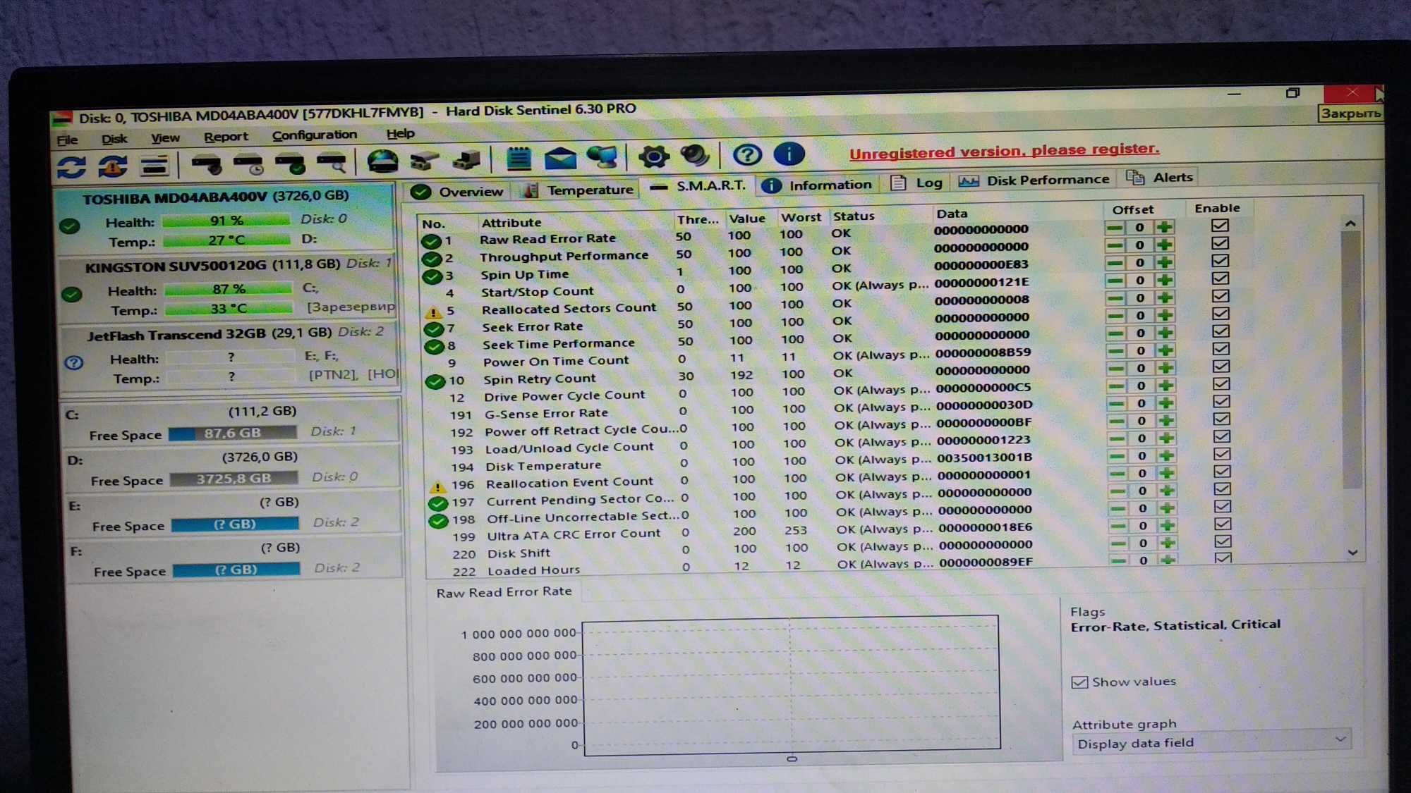Click the Refresh disks toolbar icon

click(71, 167)
